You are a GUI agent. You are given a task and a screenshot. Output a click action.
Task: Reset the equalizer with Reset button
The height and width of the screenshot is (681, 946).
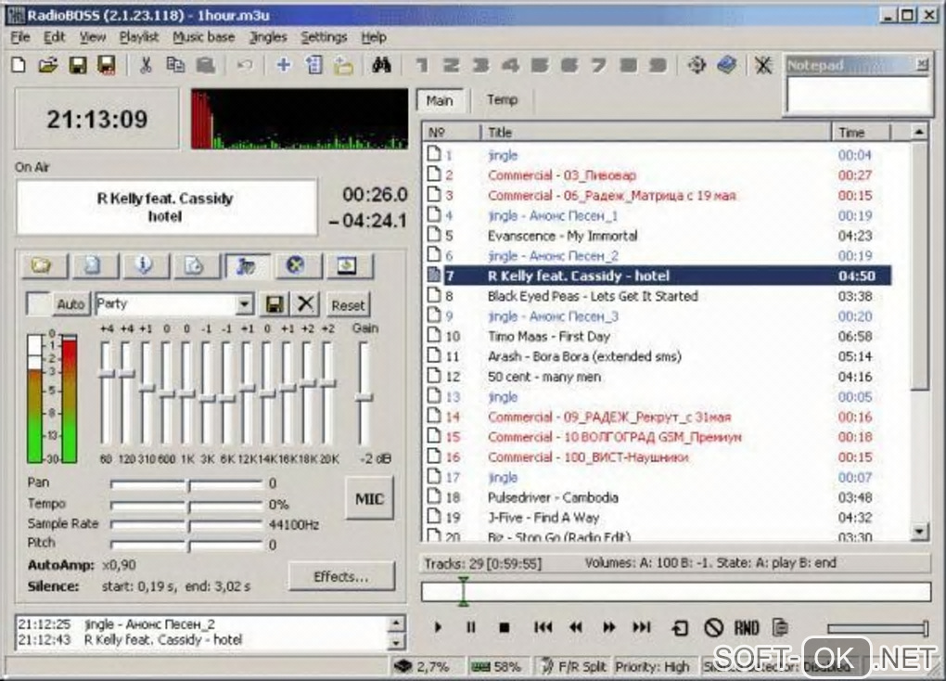point(348,304)
